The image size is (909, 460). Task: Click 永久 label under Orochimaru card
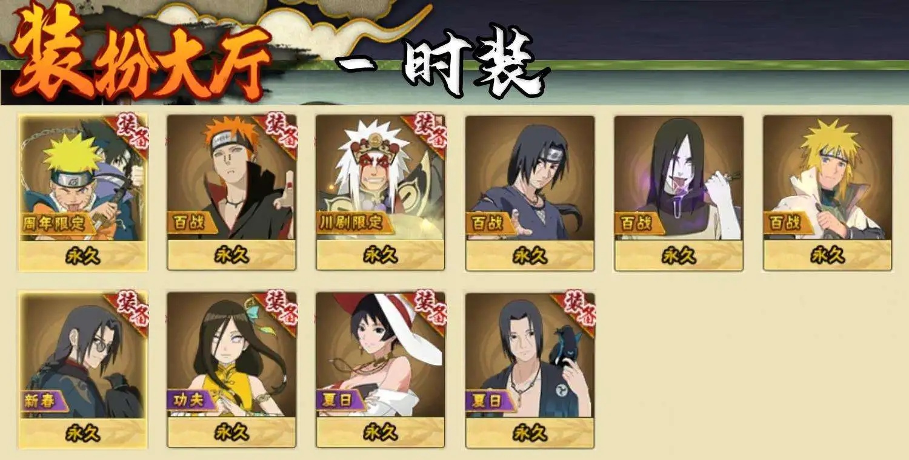click(x=679, y=255)
